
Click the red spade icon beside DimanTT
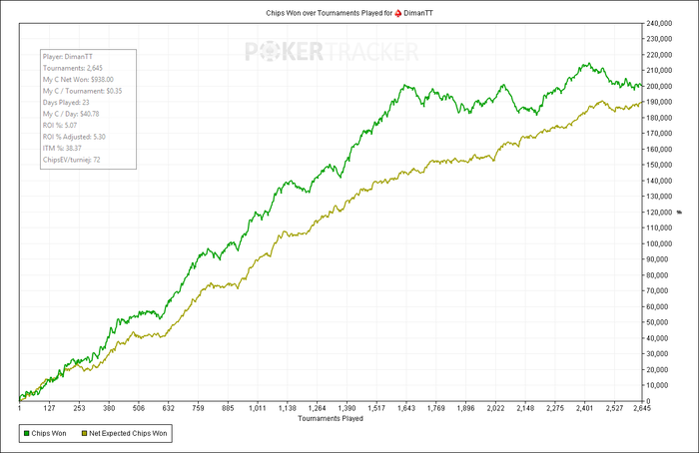pos(398,13)
